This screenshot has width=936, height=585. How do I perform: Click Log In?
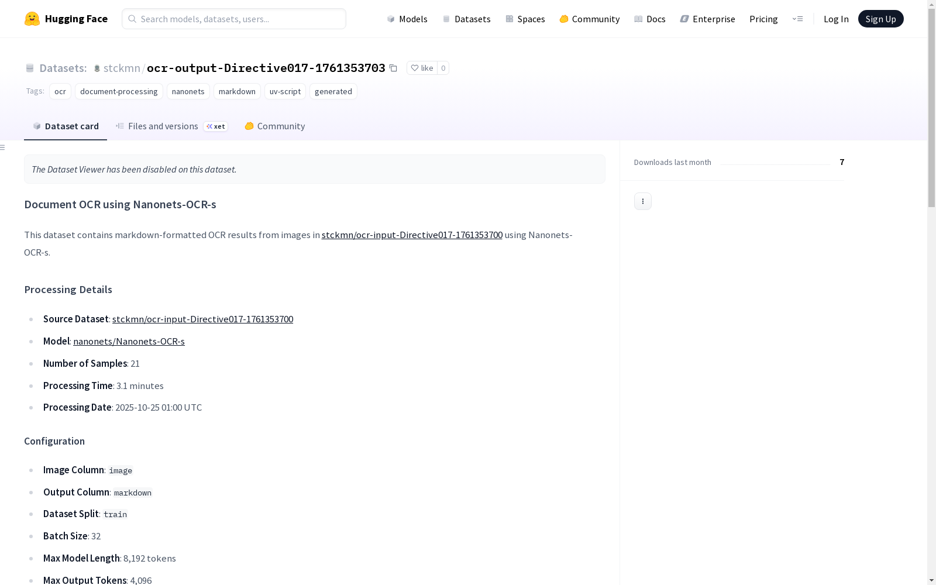(836, 19)
